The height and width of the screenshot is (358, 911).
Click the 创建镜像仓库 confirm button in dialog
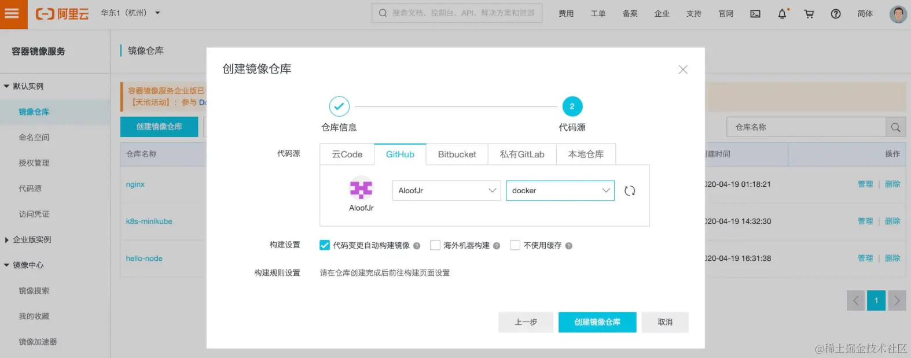point(597,322)
